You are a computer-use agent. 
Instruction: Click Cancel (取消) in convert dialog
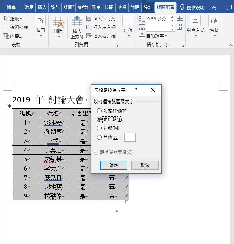click(145, 165)
